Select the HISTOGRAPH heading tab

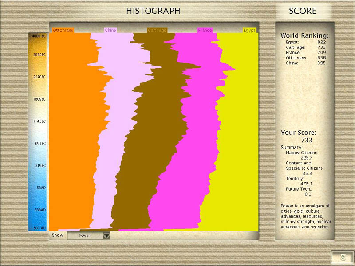click(153, 11)
